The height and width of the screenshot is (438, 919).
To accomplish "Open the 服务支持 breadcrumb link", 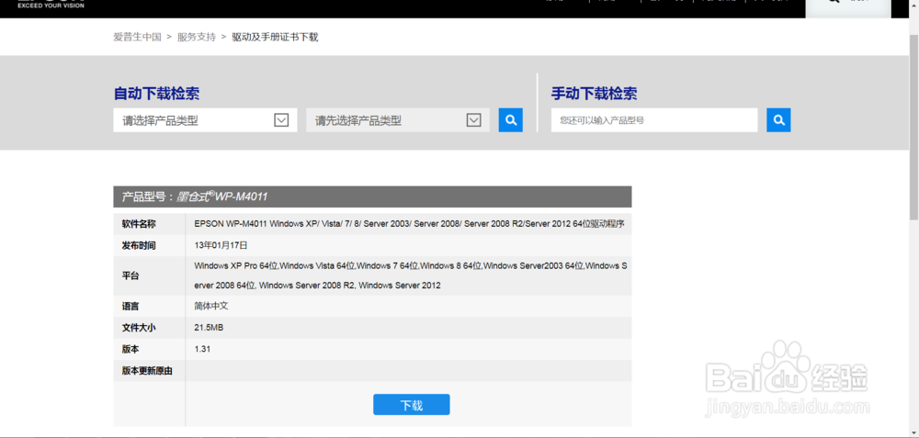I will coord(197,37).
